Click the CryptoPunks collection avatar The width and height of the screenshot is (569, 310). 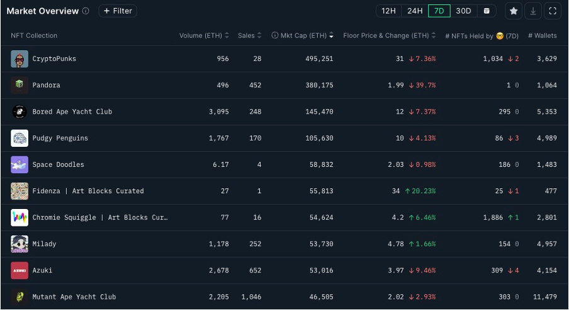pos(20,59)
